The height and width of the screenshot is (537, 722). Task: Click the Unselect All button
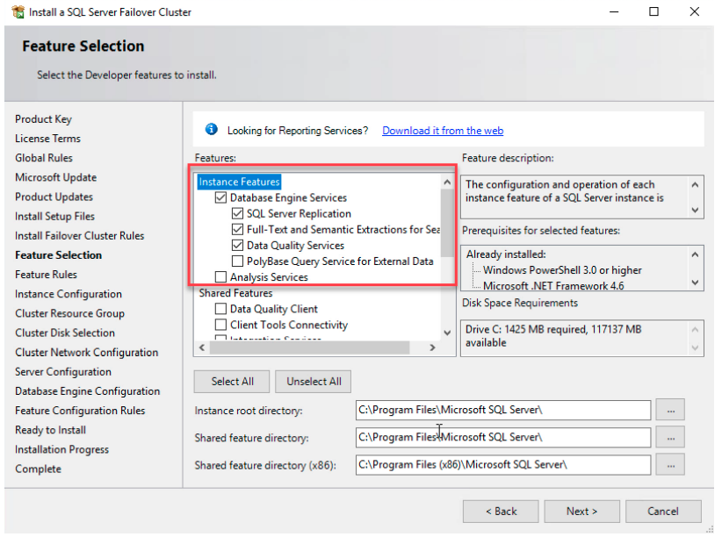pos(314,382)
